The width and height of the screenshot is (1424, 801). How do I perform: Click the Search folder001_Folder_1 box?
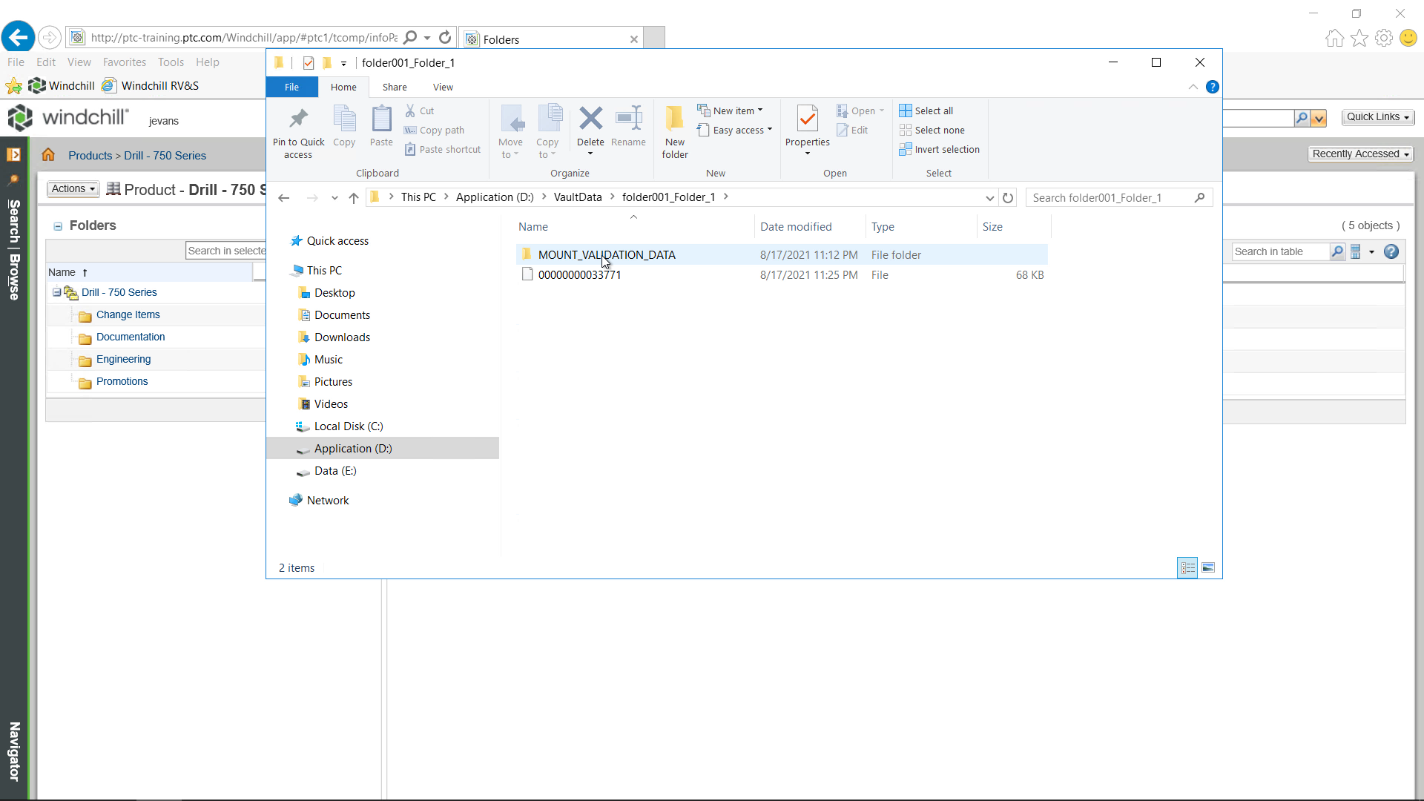(x=1119, y=197)
